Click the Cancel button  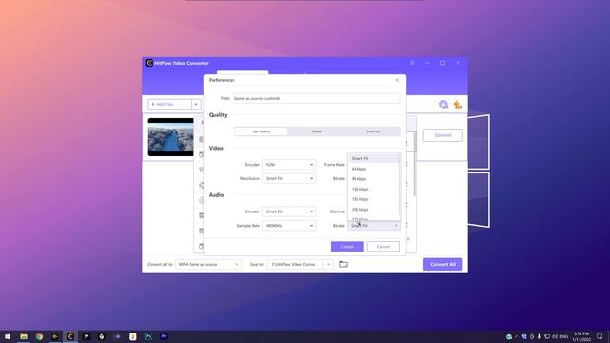(383, 247)
